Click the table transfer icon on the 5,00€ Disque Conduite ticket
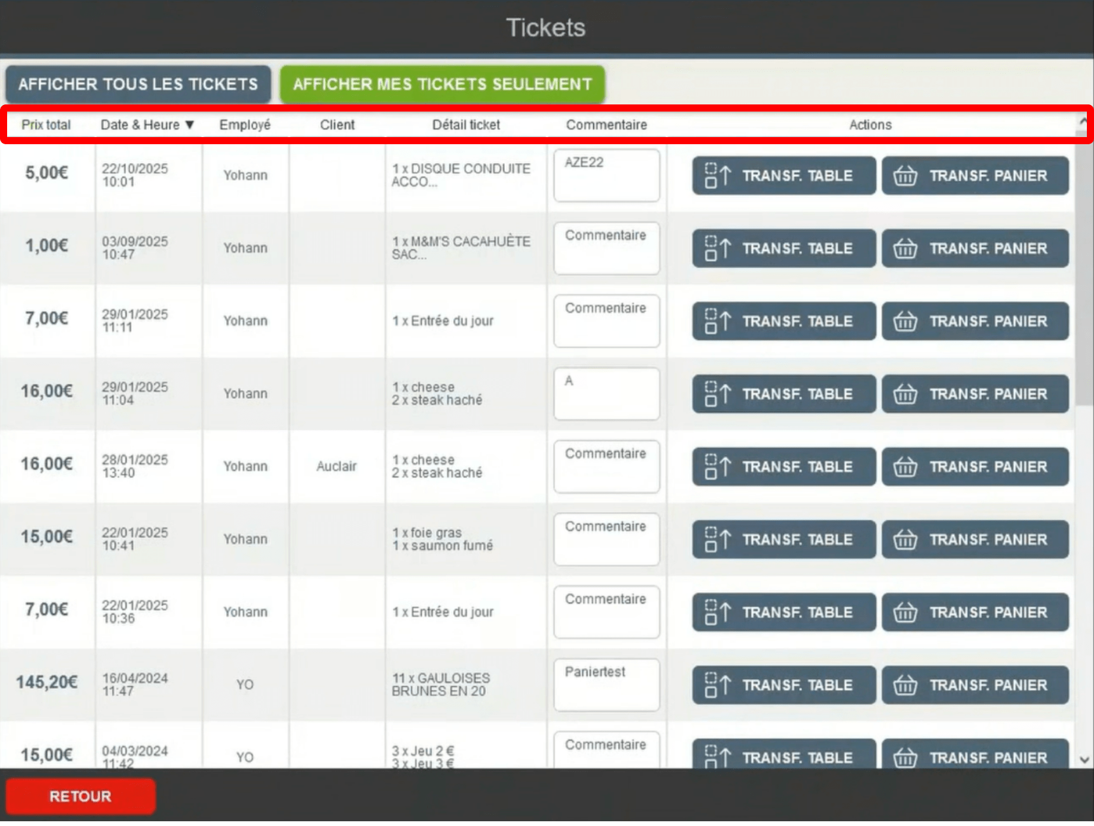Image resolution: width=1094 pixels, height=826 pixels. pos(717,176)
